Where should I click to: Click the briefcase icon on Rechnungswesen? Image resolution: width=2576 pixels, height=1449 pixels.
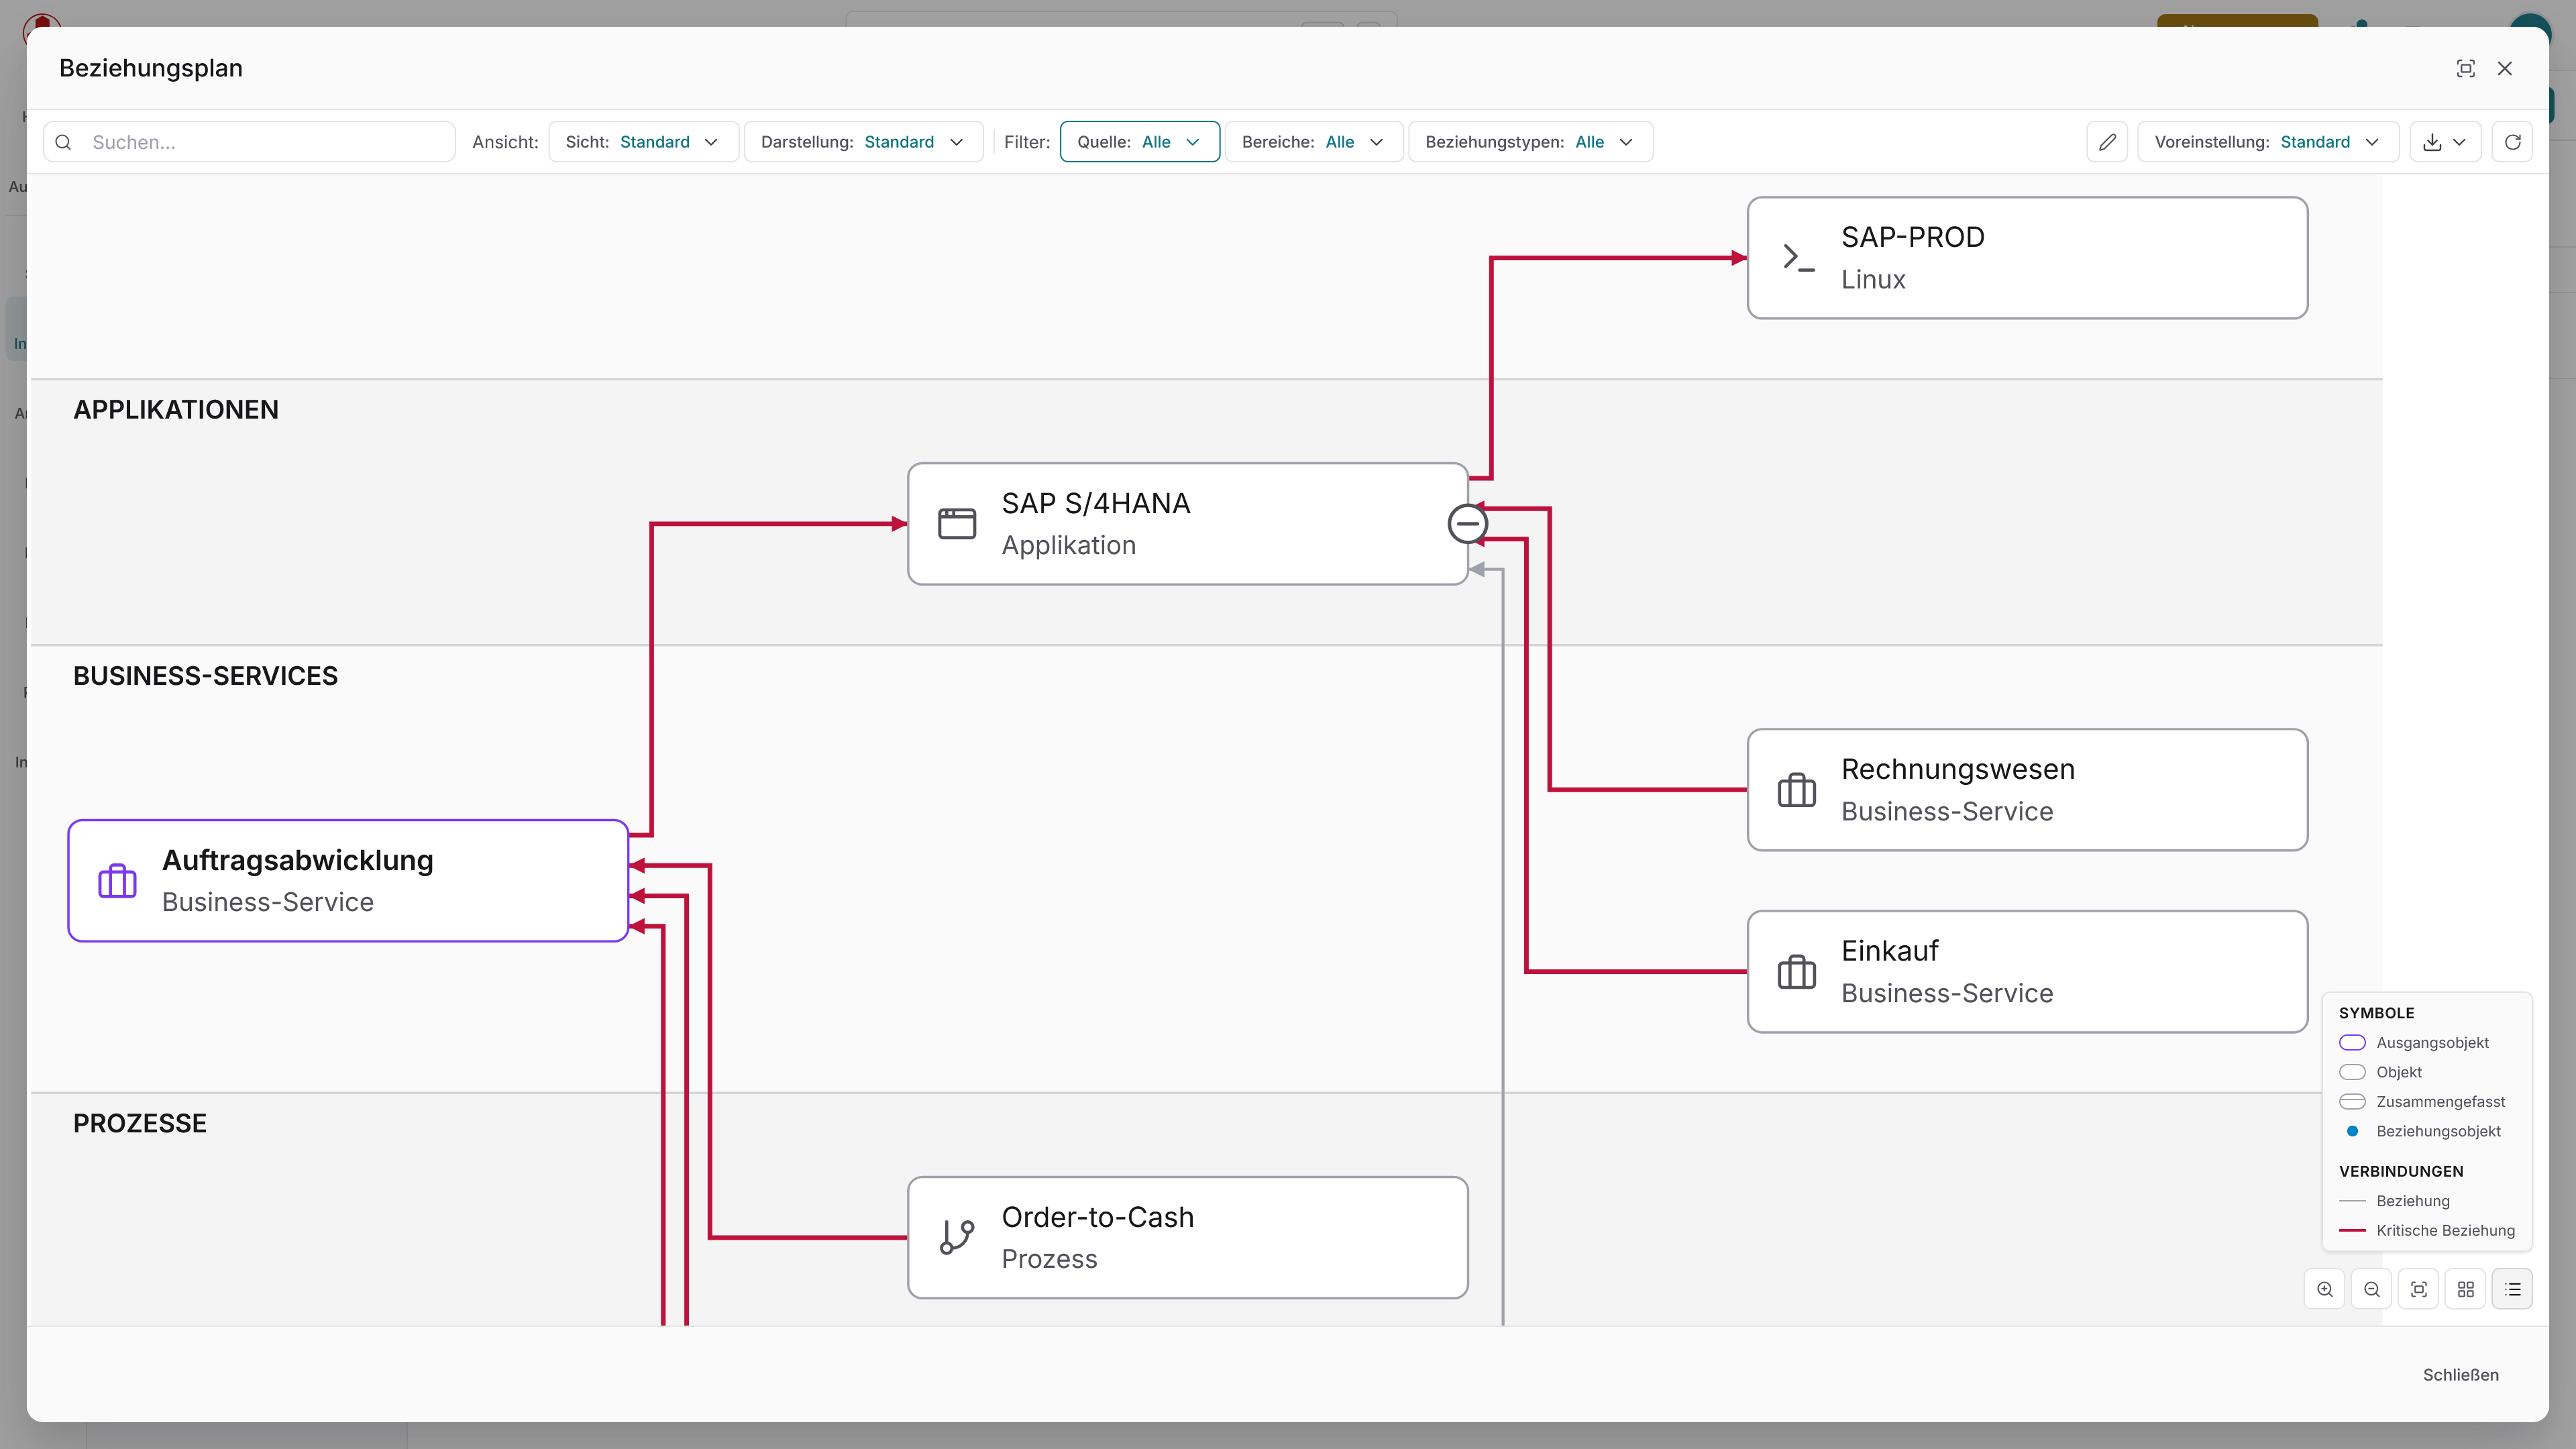1797,790
